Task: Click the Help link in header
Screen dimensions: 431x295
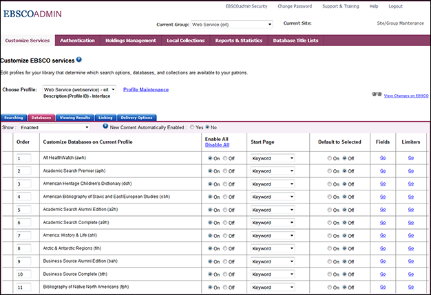Action: coord(374,6)
